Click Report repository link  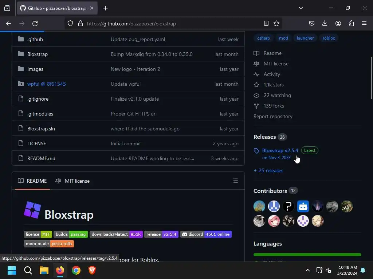pos(273,117)
